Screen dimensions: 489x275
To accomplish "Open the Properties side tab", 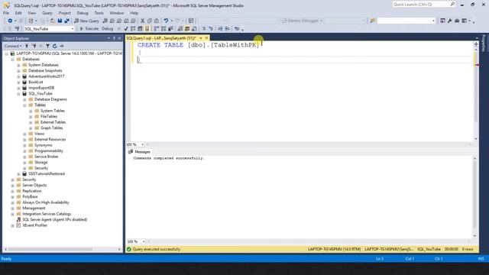I will pos(484,44).
